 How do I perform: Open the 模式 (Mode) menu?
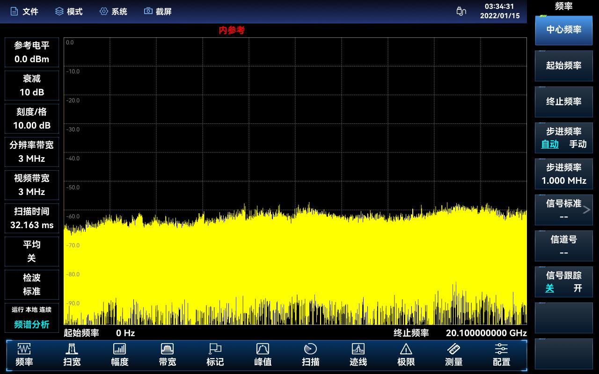tap(69, 11)
